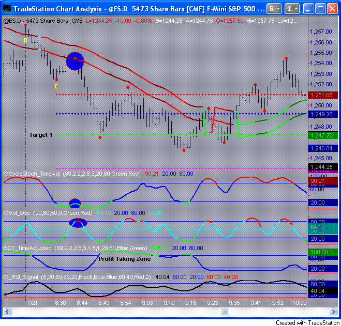The image size is (341, 326).
Task: Click the red 1,251.08 price label
Action: coord(319,95)
